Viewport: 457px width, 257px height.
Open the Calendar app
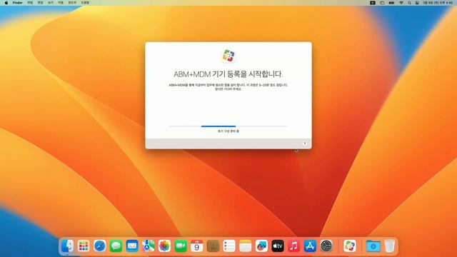pos(197,246)
